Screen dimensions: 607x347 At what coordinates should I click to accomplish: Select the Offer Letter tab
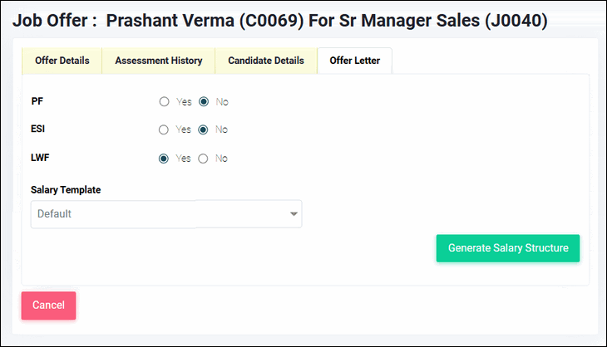pyautogui.click(x=354, y=61)
